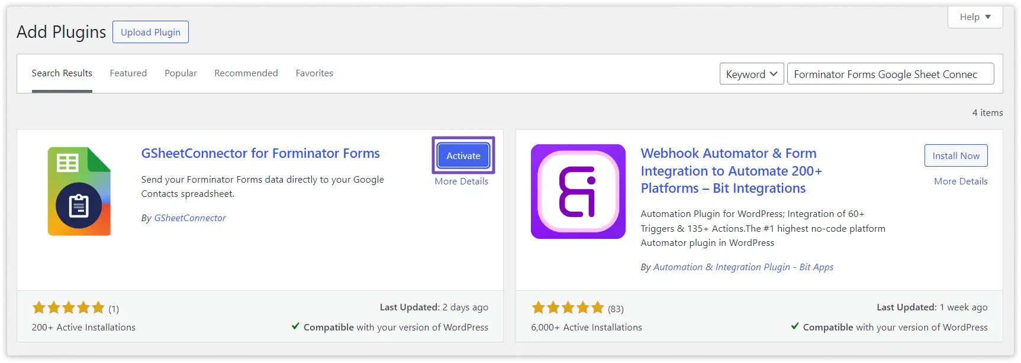Image resolution: width=1021 pixels, height=363 pixels.
Task: Visit the Automation & Integration Plugin - Bit Apps link
Action: point(743,267)
